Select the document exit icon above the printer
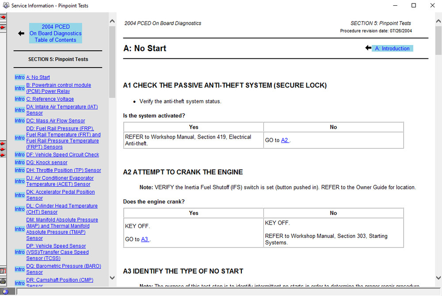This screenshot has height=296, width=442. tap(3, 270)
